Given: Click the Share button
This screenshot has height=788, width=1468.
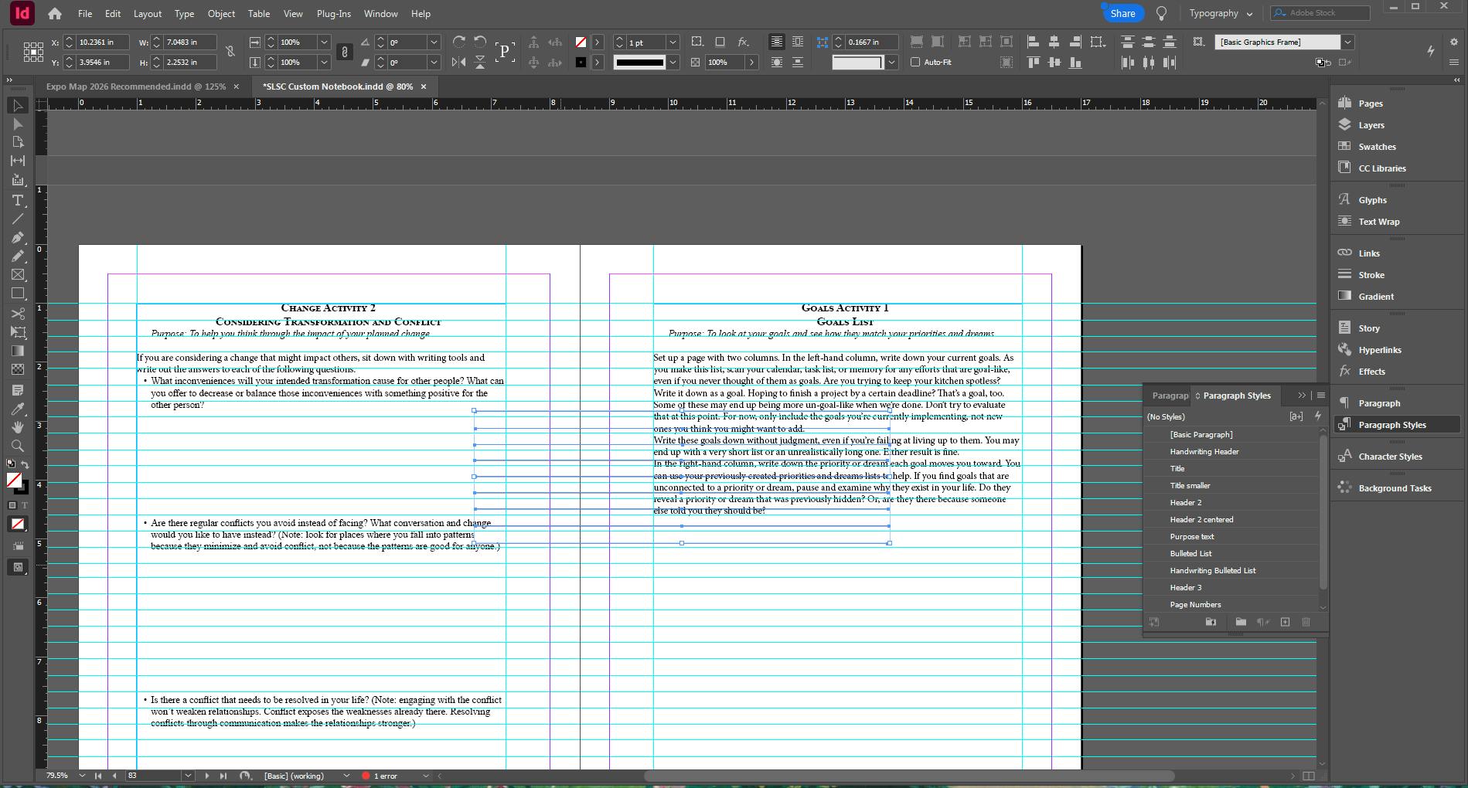Looking at the screenshot, I should tap(1122, 14).
